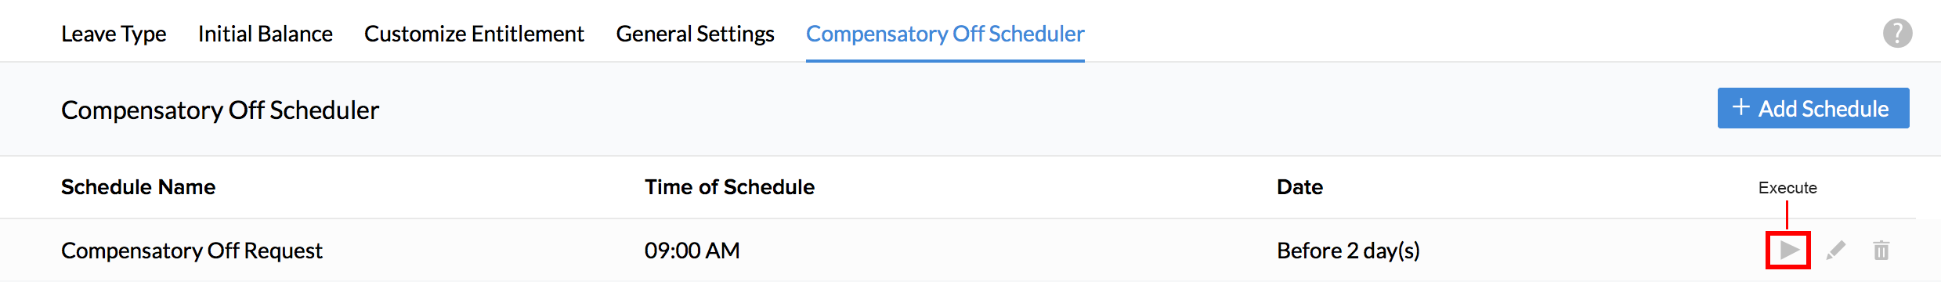Open help via the question mark icon

click(x=1897, y=33)
